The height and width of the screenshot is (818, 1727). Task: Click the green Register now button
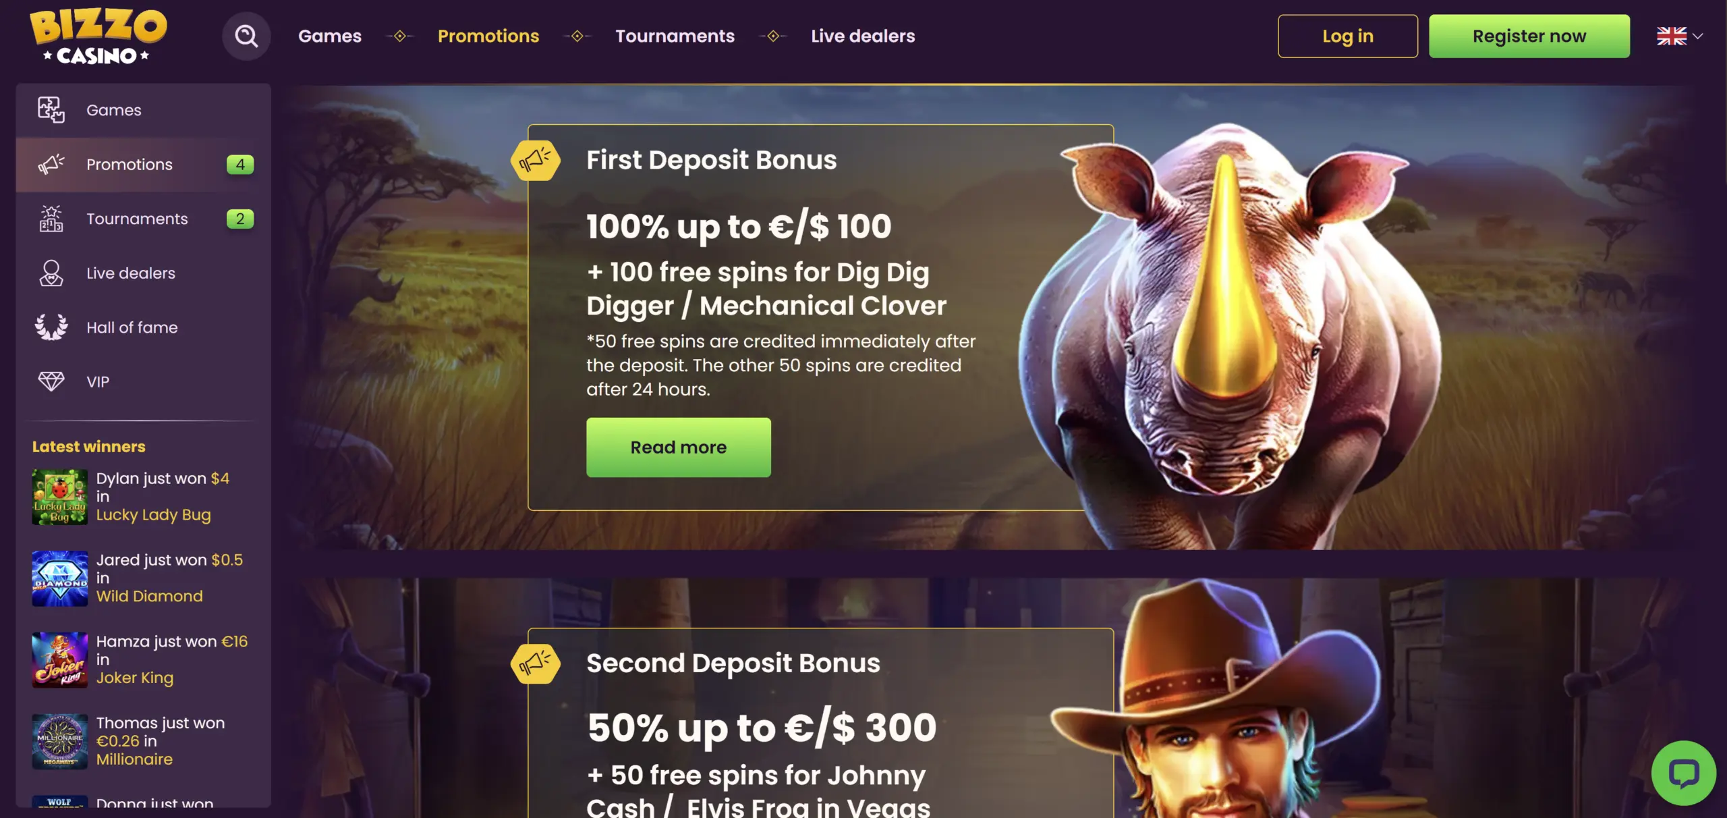[x=1529, y=36]
